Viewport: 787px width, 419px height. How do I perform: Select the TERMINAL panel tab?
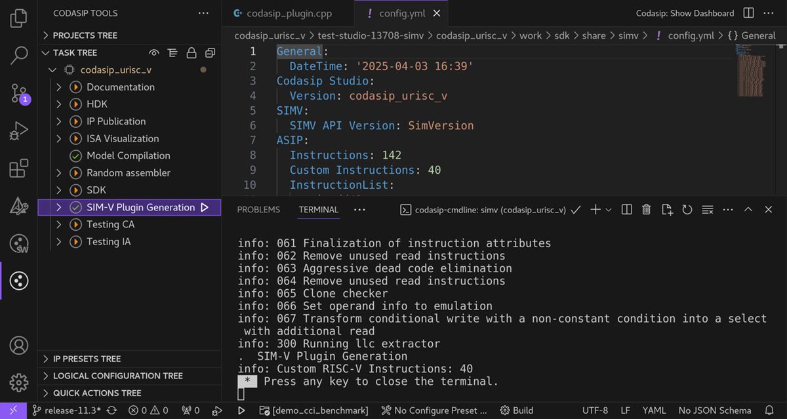click(319, 210)
